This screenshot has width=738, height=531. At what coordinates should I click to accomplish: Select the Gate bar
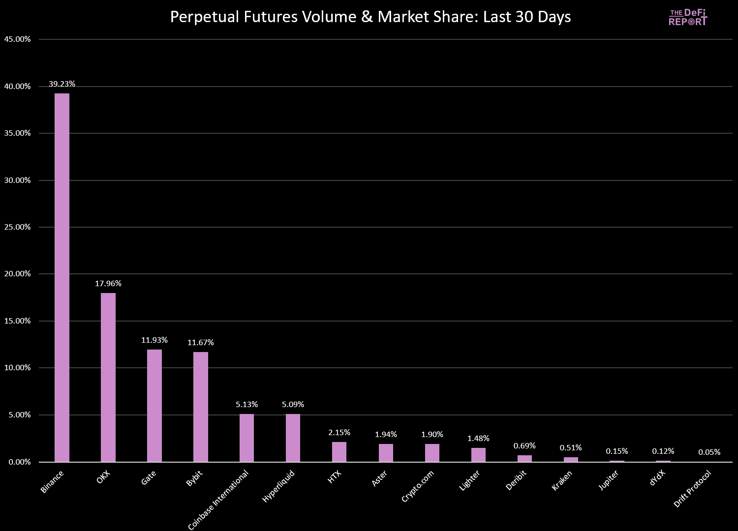(x=154, y=406)
